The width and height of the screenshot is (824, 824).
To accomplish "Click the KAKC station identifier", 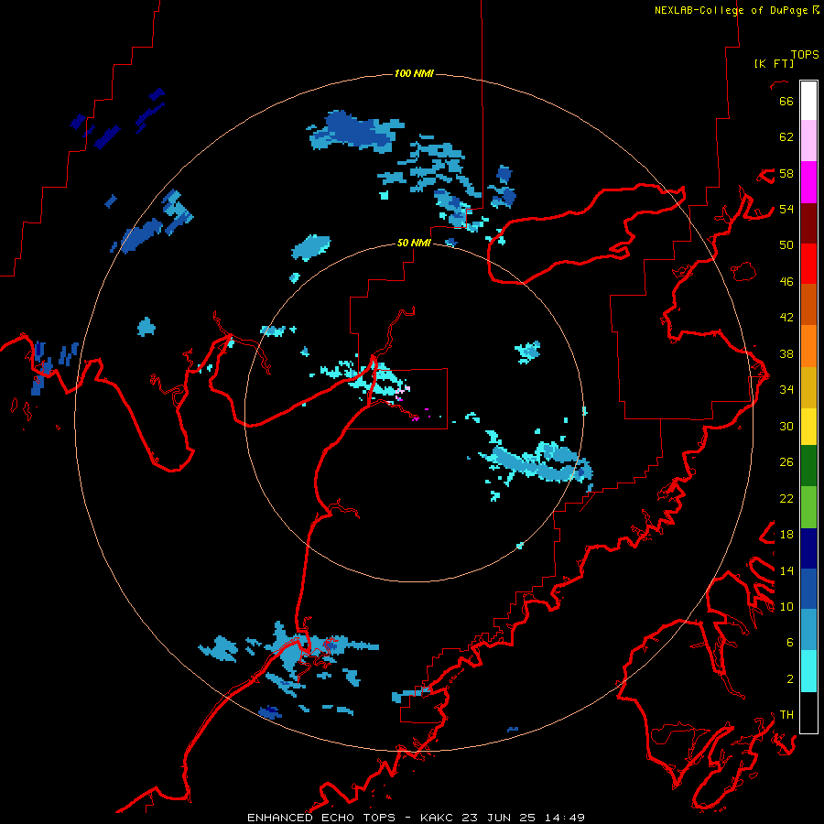I will (x=439, y=818).
